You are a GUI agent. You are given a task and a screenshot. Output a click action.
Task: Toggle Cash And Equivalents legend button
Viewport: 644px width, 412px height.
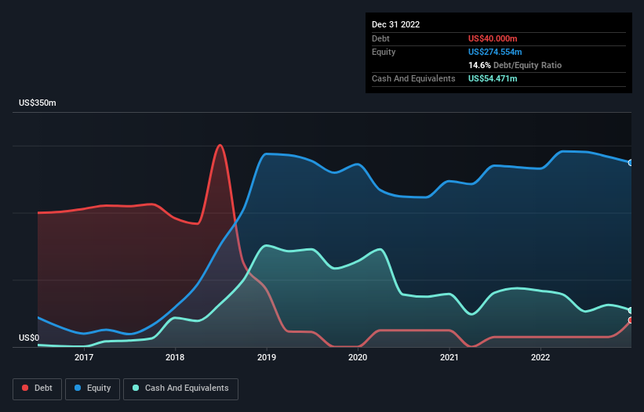click(180, 389)
